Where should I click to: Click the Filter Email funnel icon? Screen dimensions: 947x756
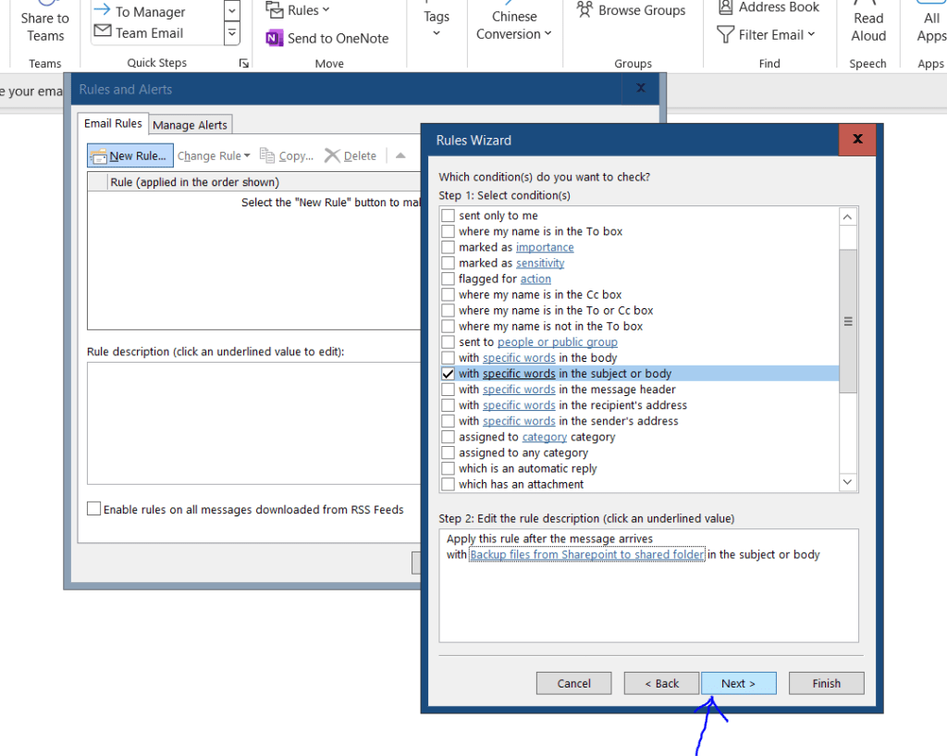(726, 34)
